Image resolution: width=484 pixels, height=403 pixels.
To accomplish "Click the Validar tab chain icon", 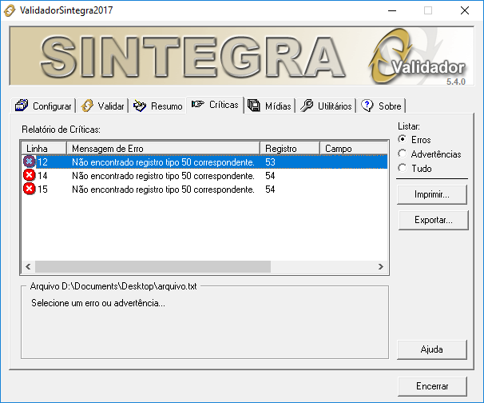I will coord(88,106).
